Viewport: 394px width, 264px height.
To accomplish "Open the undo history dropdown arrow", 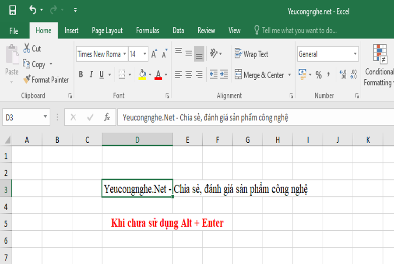I will coord(42,10).
